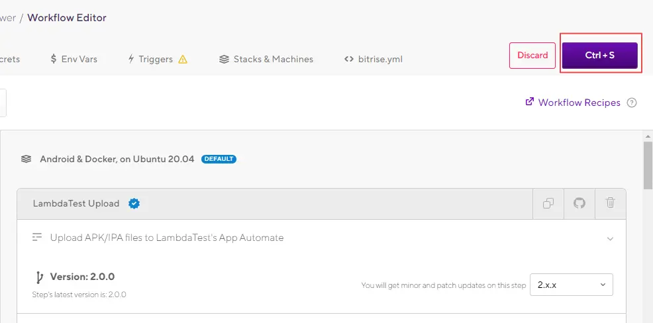The height and width of the screenshot is (323, 653).
Task: Click the warning triangle beside Triggers
Action: point(183,60)
